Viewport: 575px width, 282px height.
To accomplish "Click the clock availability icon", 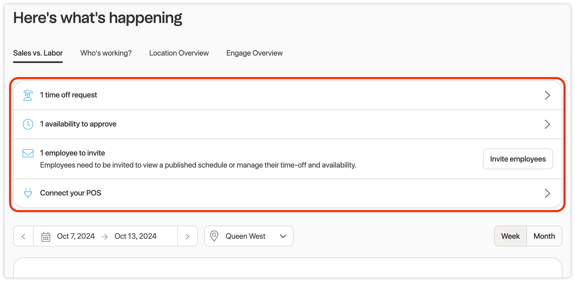I will click(x=28, y=124).
